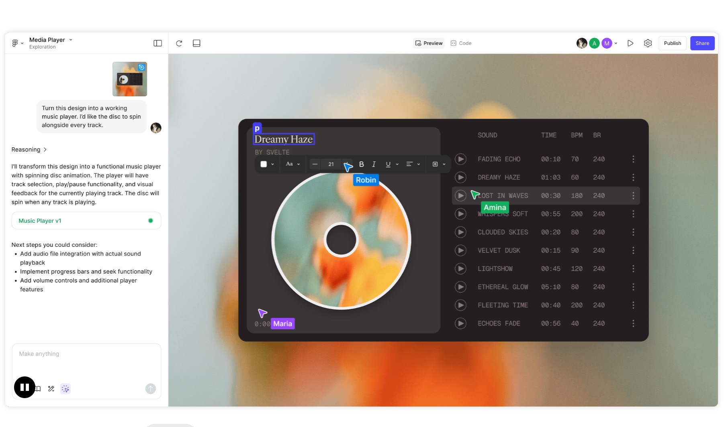Play the Lightshow track
Viewport: 728px width, 427px height.
click(460, 268)
